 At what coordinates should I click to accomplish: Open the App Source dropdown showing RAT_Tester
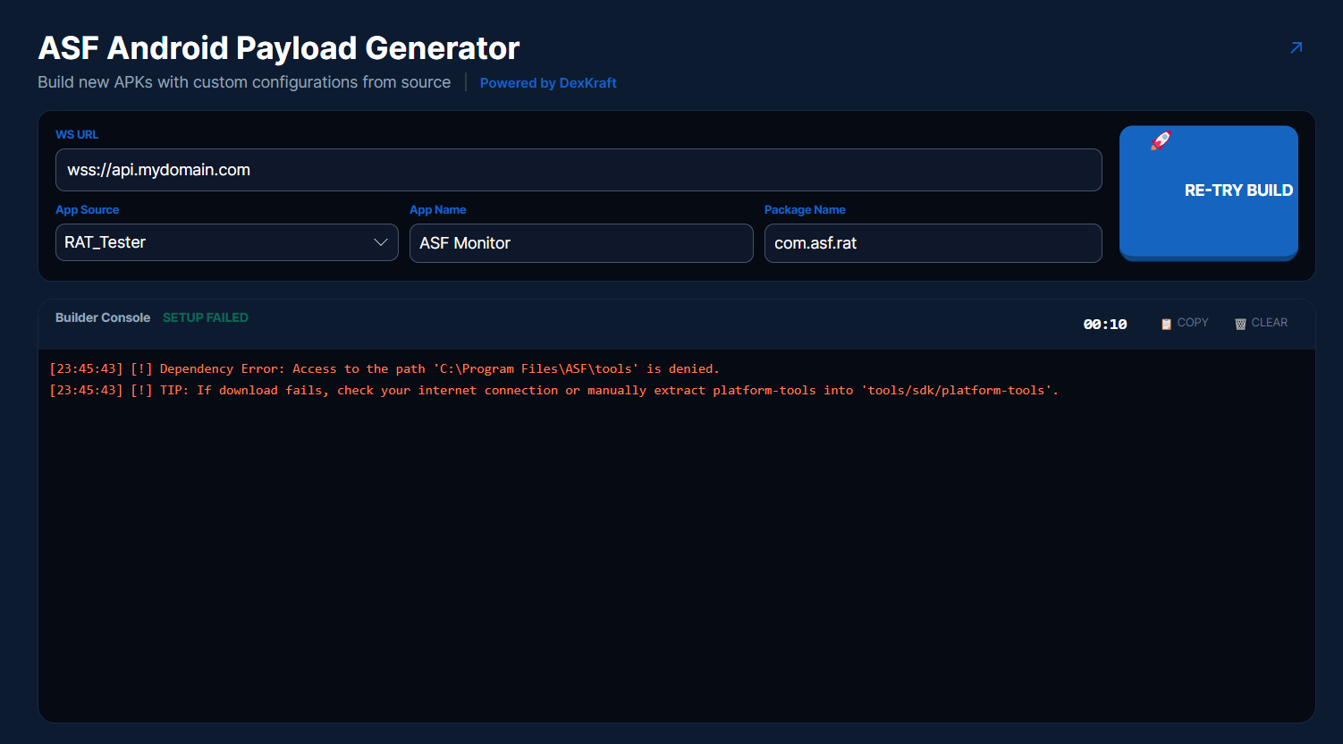click(227, 242)
